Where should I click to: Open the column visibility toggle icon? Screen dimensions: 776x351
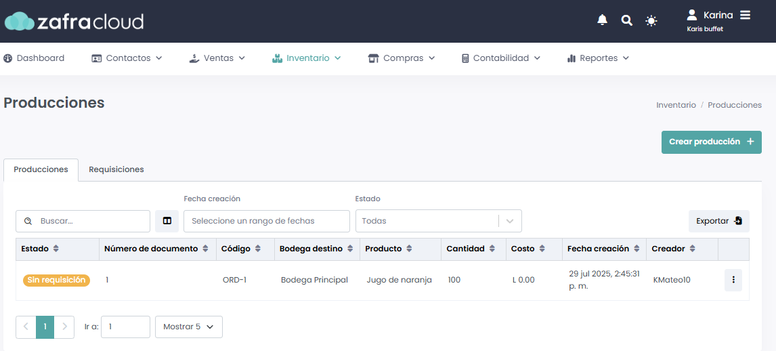pyautogui.click(x=167, y=222)
